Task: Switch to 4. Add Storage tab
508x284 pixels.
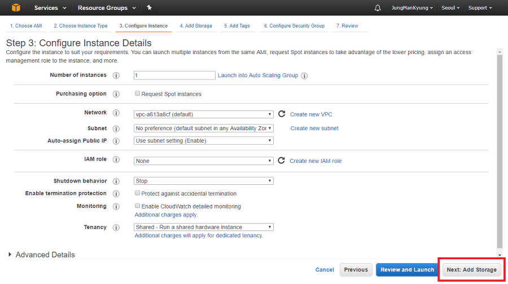Action: coord(196,26)
